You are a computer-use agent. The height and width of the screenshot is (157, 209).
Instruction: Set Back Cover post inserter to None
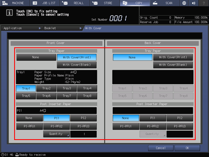pyautogui.click(x=126, y=118)
